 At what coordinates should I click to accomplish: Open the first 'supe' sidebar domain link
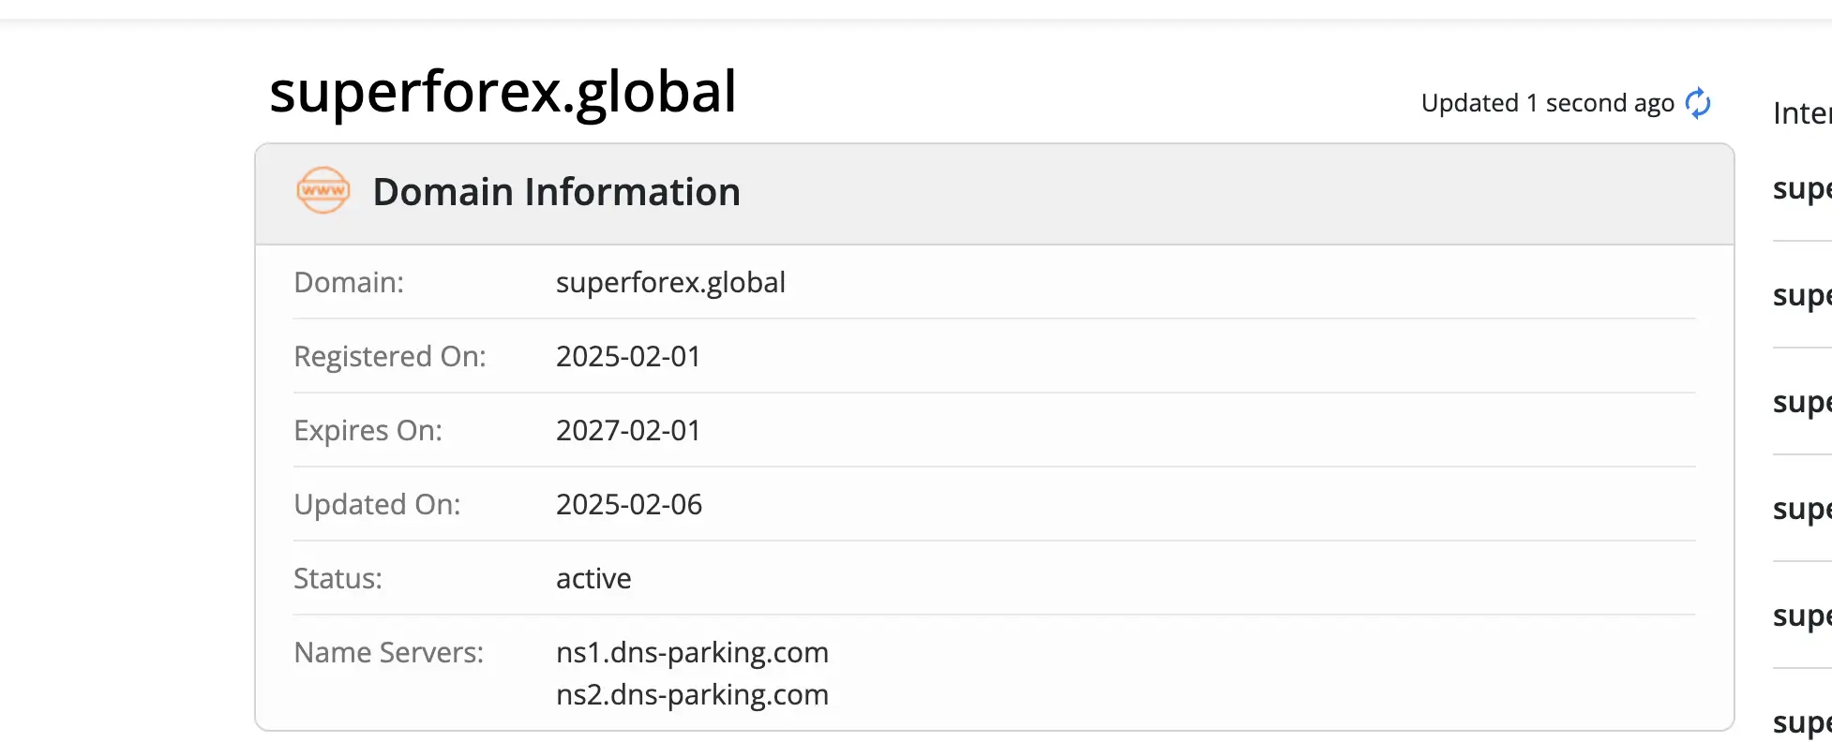coord(1801,188)
